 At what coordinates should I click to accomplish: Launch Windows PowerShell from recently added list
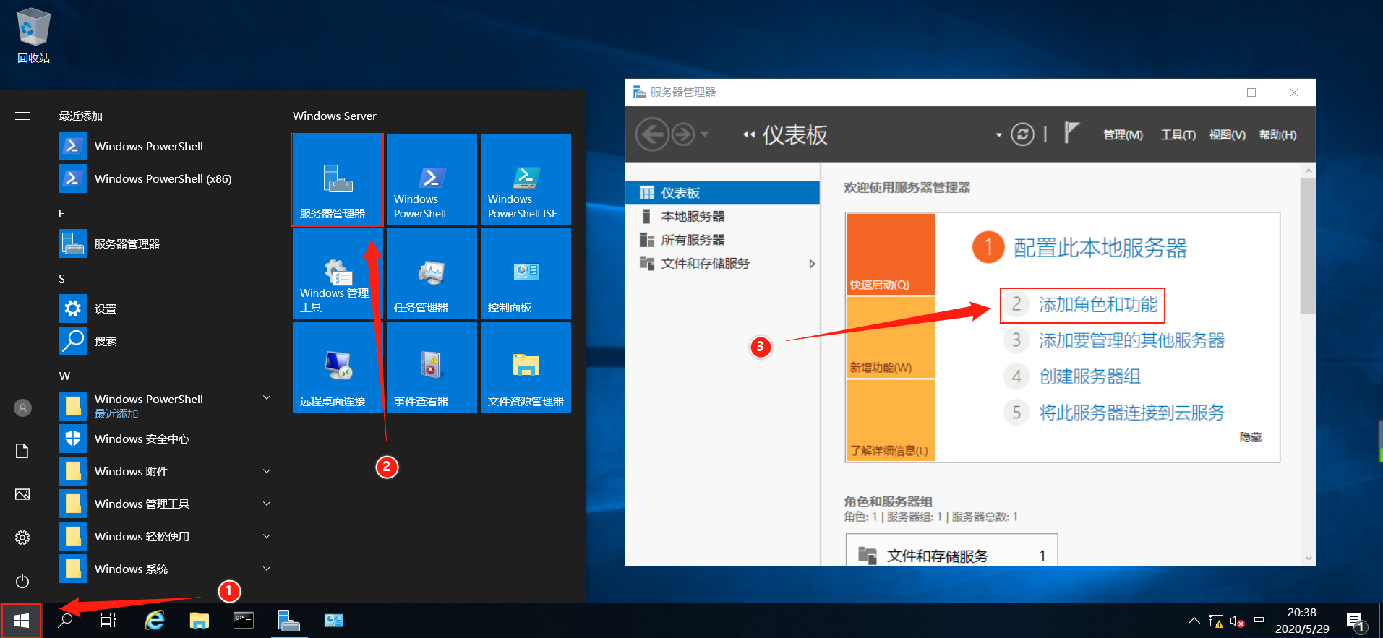[166, 146]
